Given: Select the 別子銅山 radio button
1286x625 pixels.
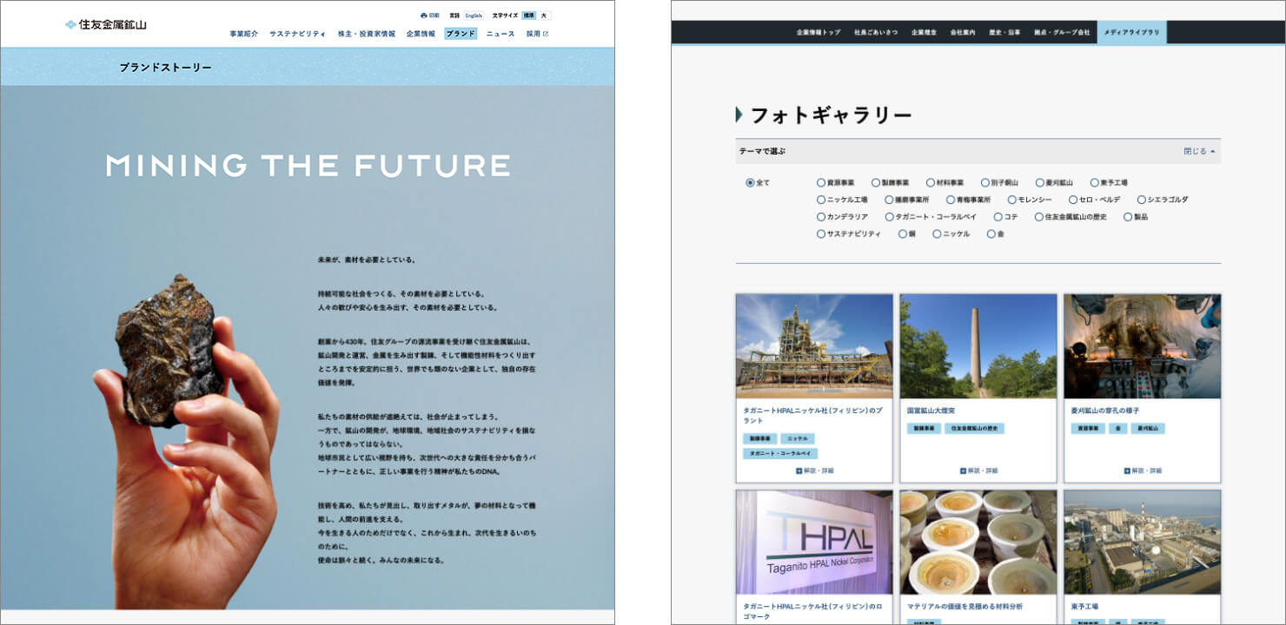Looking at the screenshot, I should (984, 183).
